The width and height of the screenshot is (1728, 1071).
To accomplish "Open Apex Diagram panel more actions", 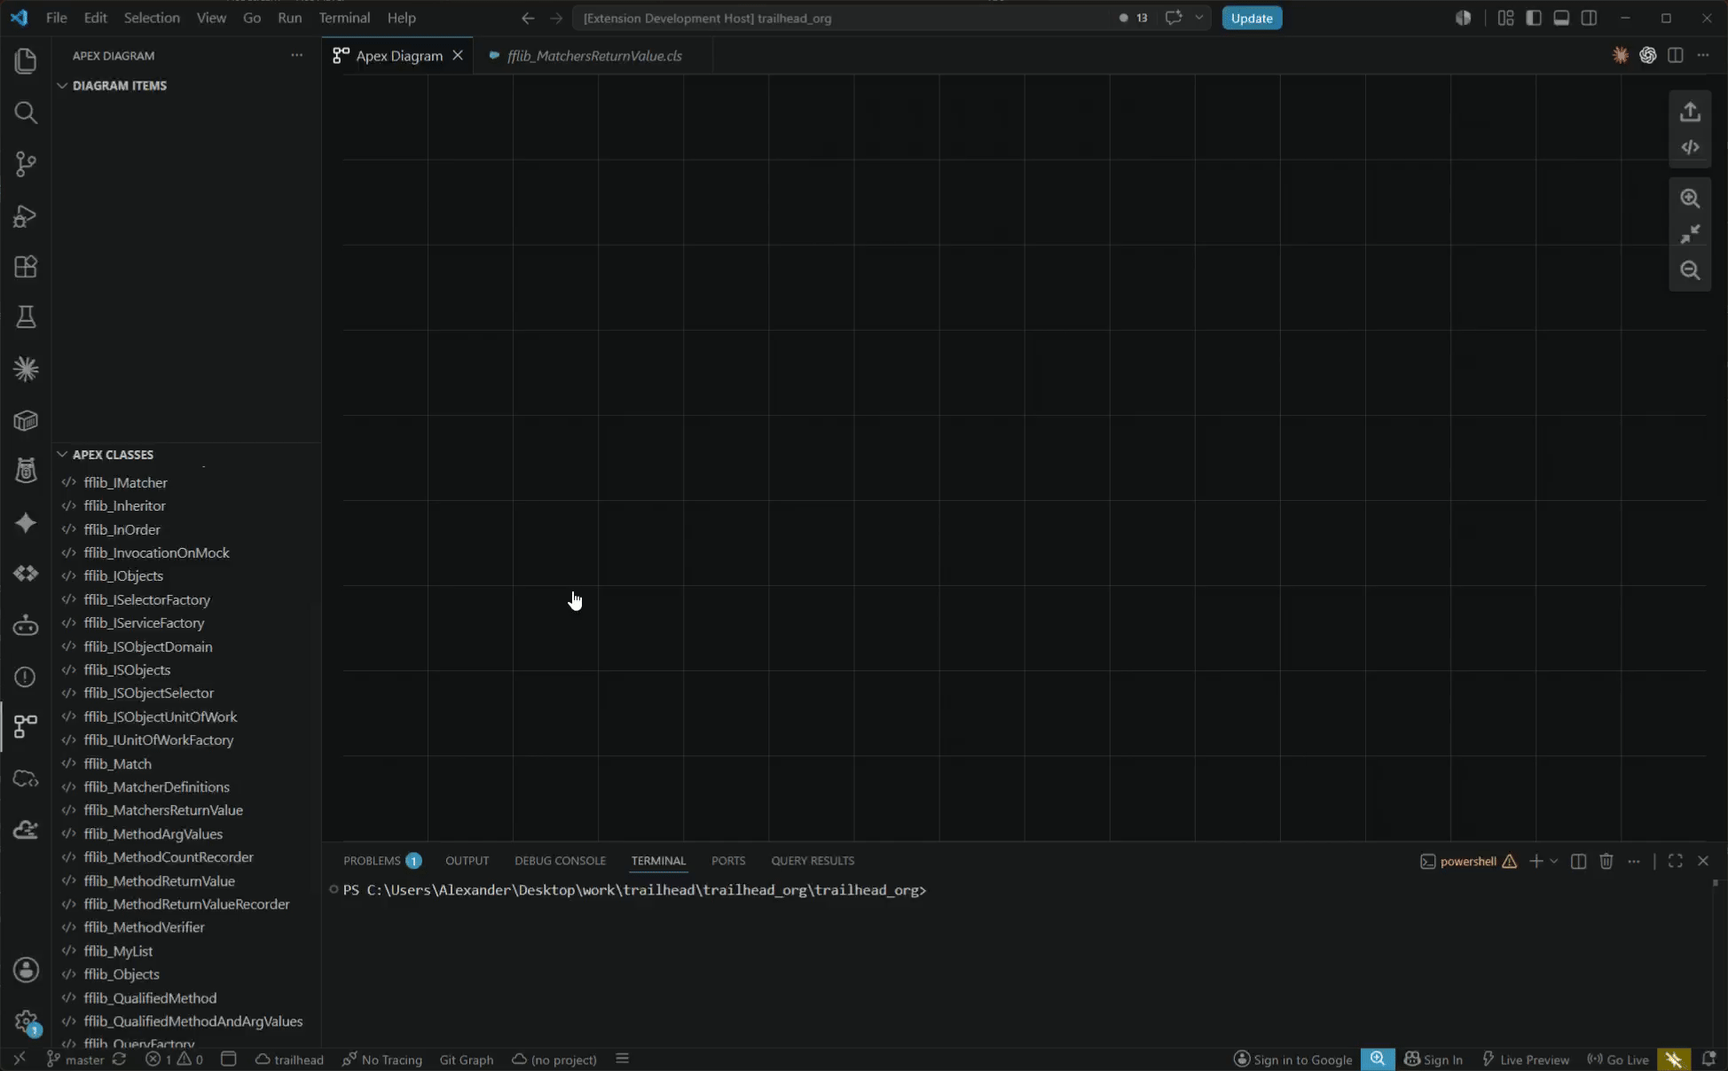I will (x=296, y=55).
